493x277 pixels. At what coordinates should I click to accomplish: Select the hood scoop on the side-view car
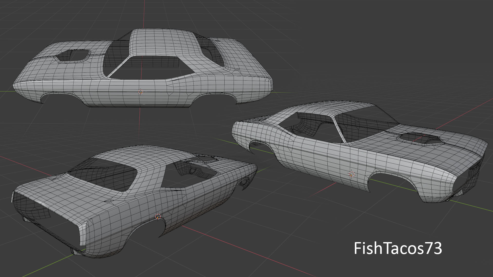pos(72,56)
